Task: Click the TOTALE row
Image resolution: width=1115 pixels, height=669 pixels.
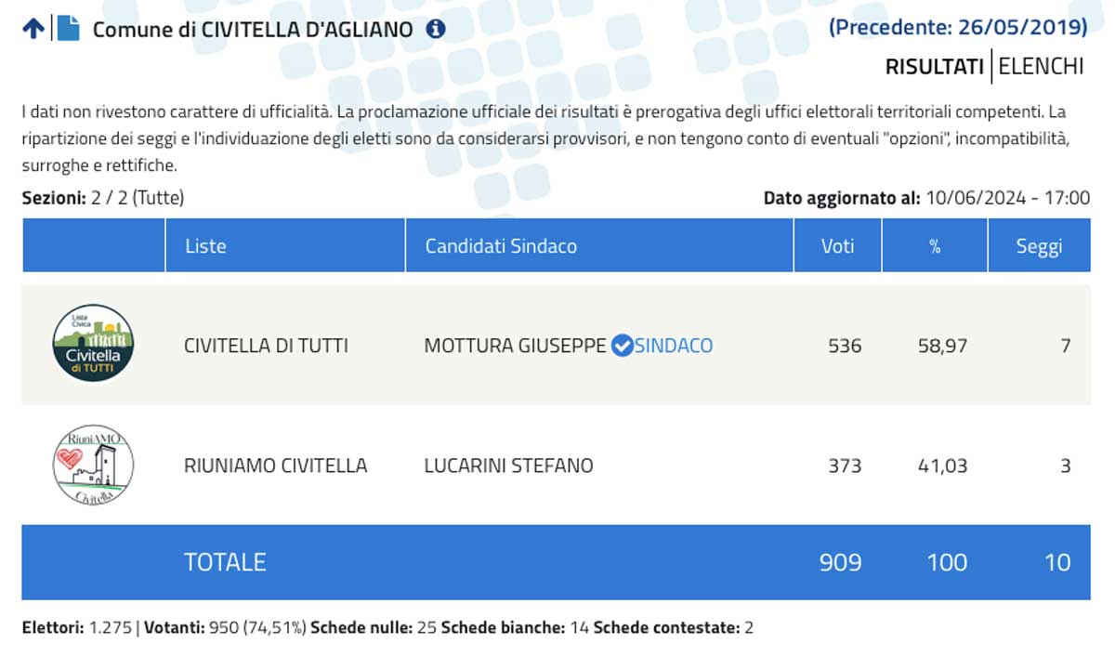Action: pyautogui.click(x=557, y=562)
